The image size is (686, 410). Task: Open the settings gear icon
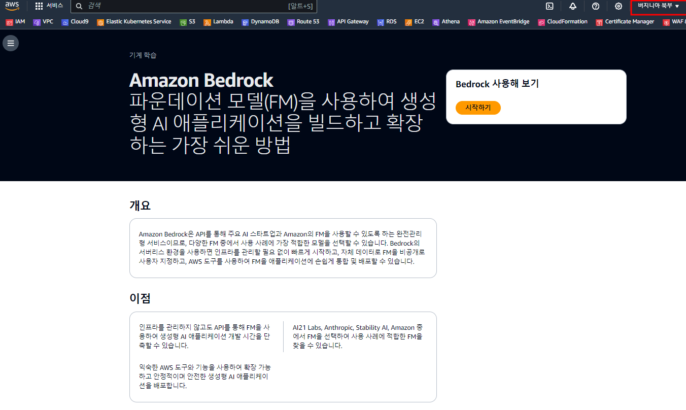[619, 6]
